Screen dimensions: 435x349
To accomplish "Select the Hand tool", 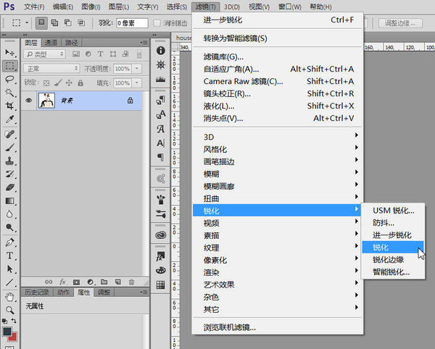I will click(x=9, y=297).
